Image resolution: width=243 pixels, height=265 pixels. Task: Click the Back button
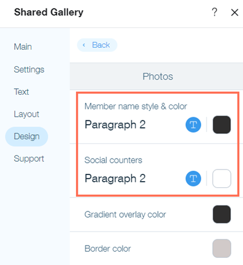(x=97, y=45)
